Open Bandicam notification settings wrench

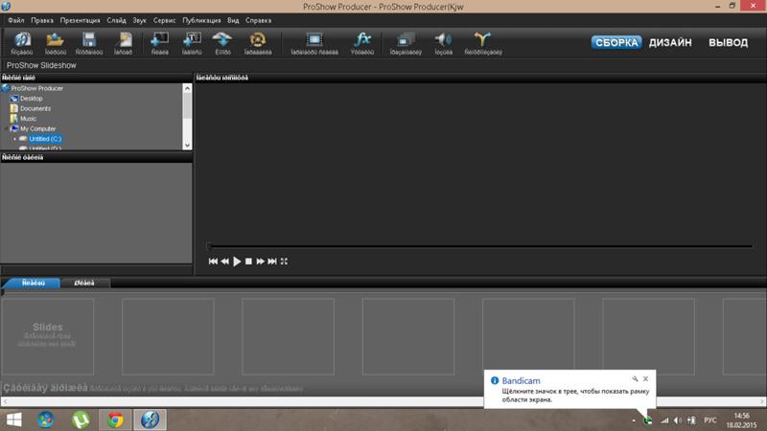pyautogui.click(x=635, y=378)
